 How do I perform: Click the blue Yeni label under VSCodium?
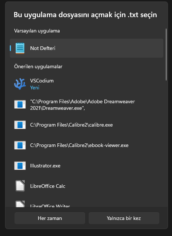(35, 88)
